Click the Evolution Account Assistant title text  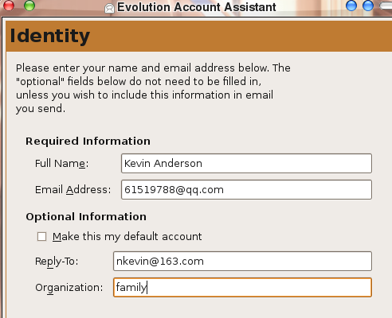point(197,7)
